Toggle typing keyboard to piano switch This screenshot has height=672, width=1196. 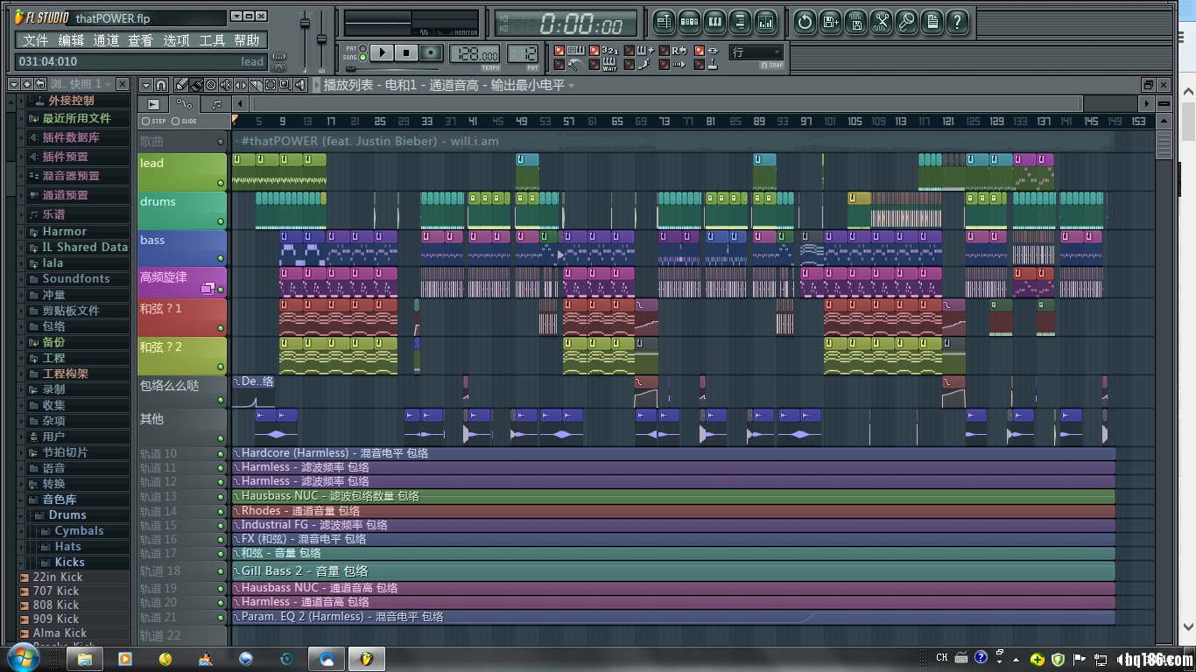pos(559,51)
